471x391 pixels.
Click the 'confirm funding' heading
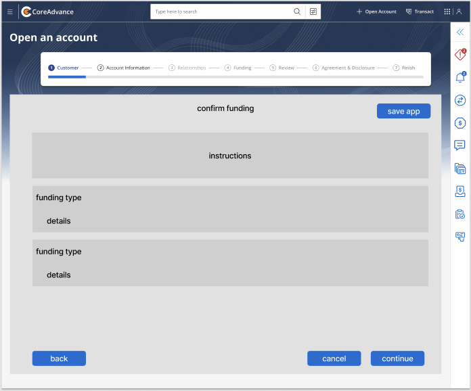(x=225, y=108)
